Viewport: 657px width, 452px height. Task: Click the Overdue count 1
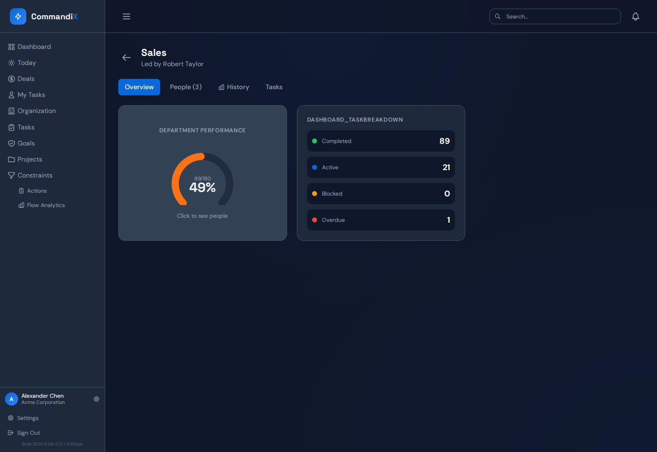pyautogui.click(x=448, y=220)
